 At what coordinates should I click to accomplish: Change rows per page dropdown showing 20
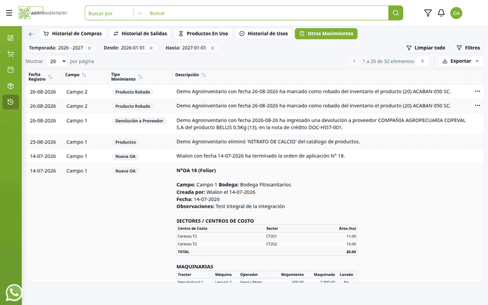56,62
